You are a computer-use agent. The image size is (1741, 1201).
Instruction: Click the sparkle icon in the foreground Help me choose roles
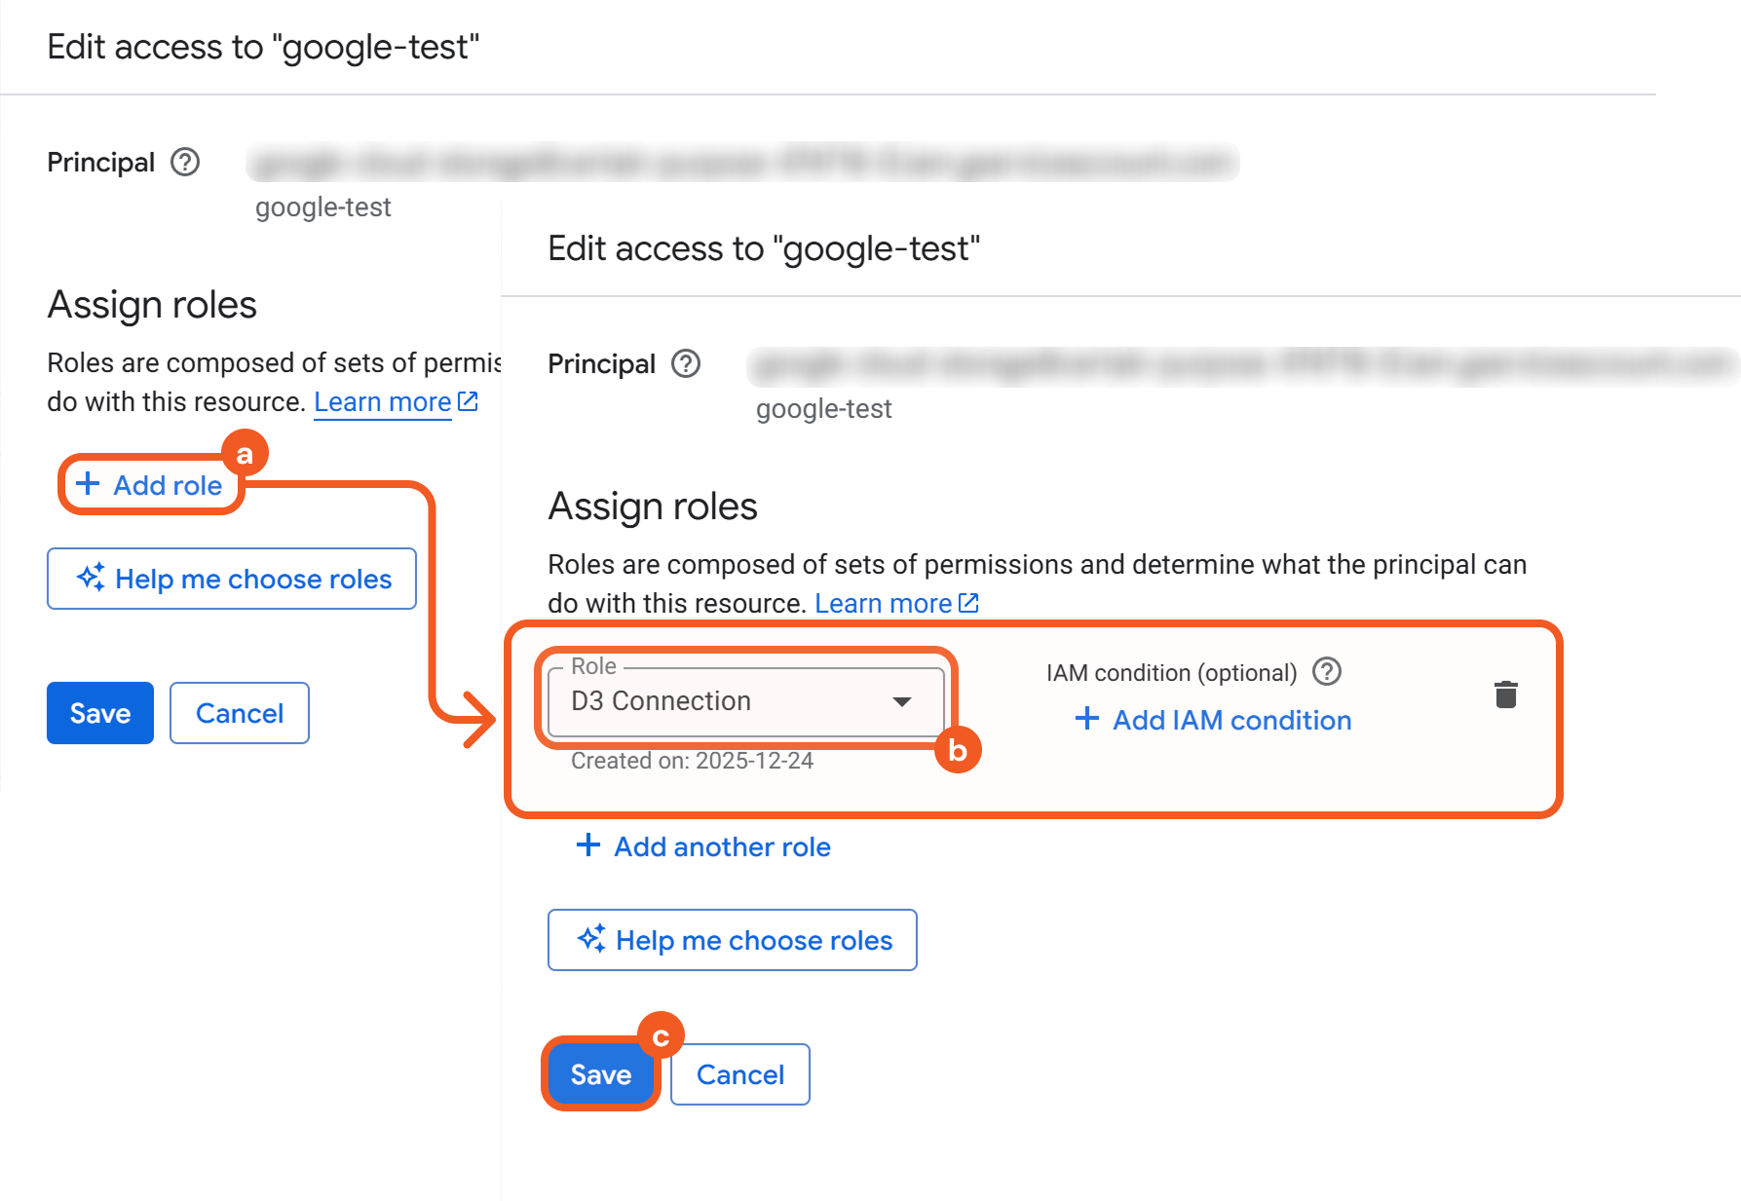(591, 939)
